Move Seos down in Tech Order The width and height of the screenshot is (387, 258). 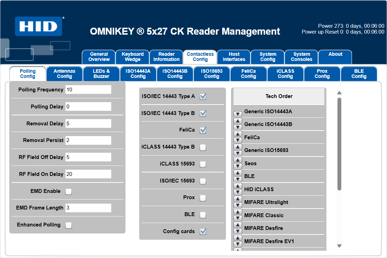click(238, 166)
